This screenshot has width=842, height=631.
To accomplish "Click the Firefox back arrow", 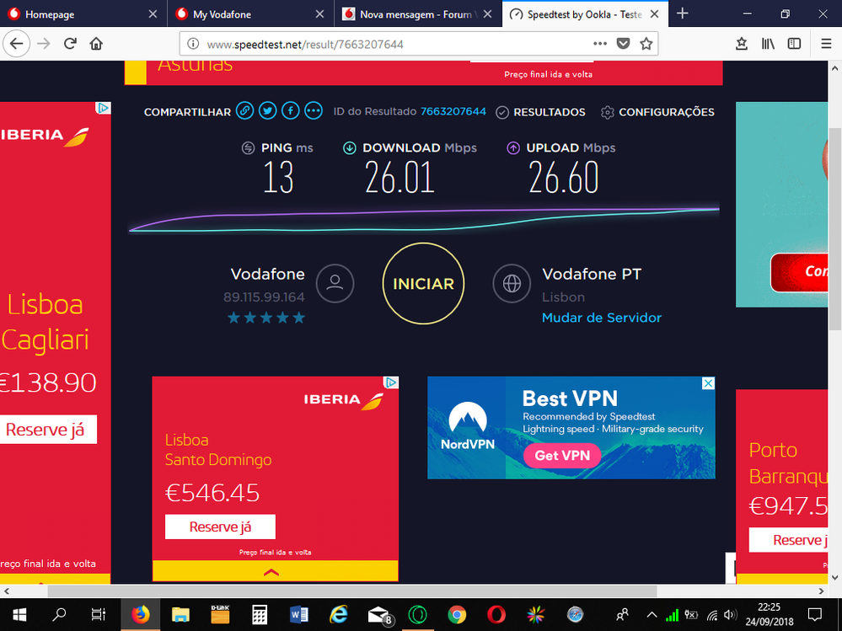I will 16,44.
